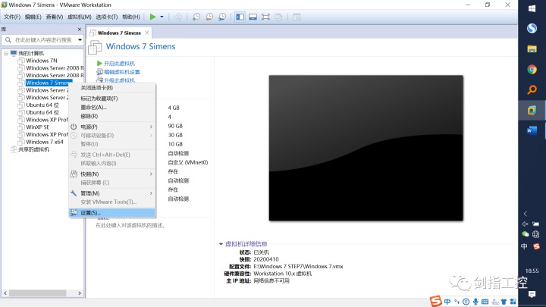
Task: Open the Sogou browser taskbar icon
Action: [532, 28]
